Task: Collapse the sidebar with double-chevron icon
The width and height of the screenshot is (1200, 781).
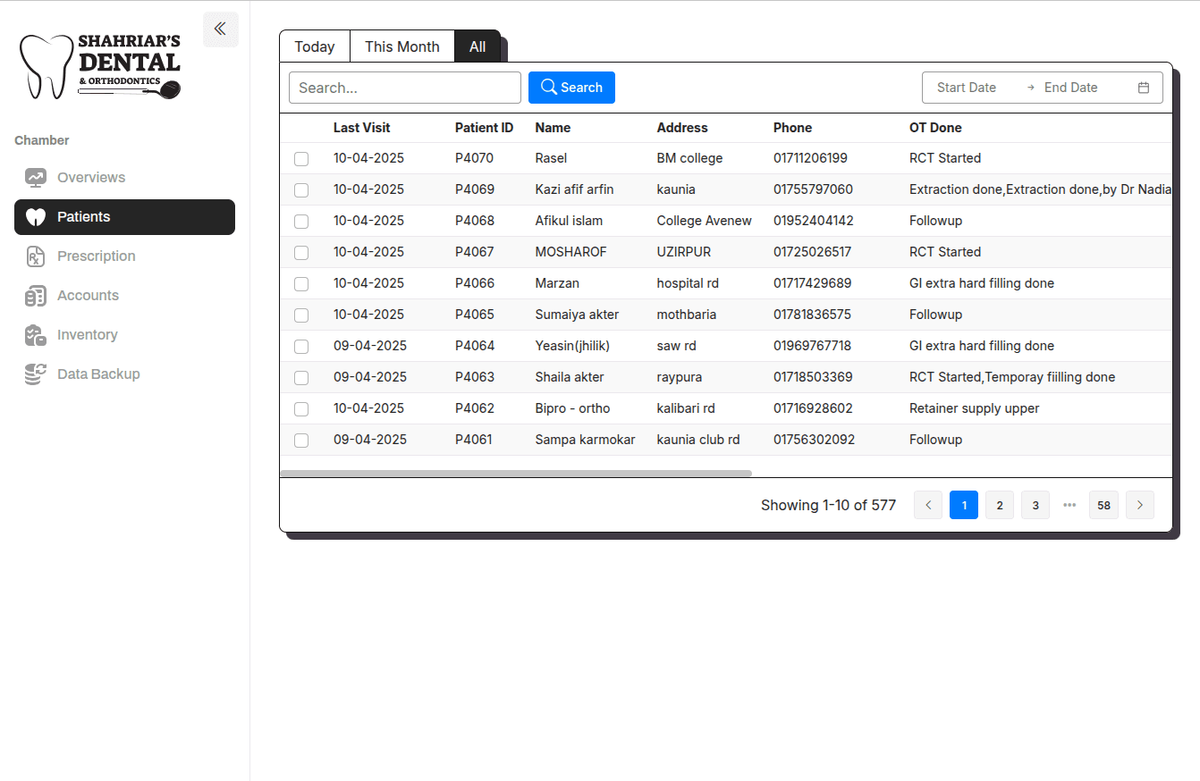Action: [x=220, y=29]
